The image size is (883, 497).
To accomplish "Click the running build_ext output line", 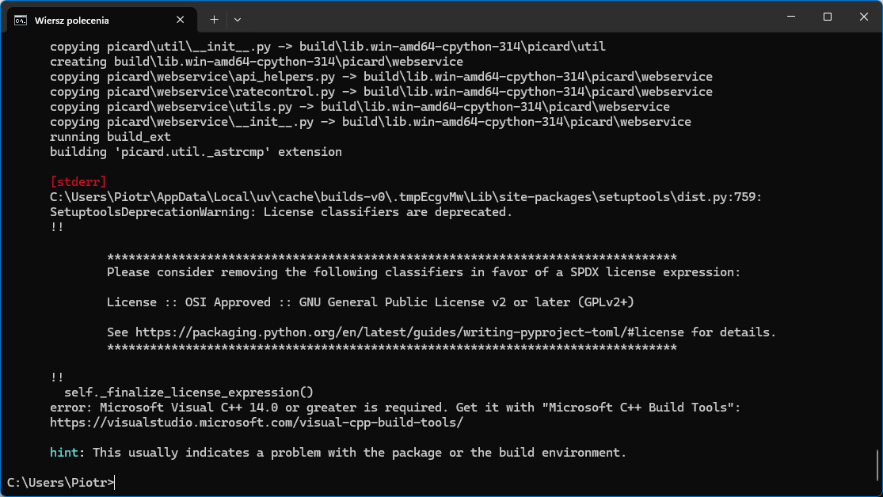I will [110, 137].
